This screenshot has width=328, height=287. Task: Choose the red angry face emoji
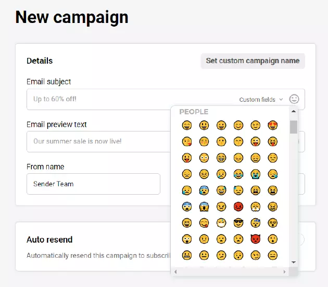238,207
